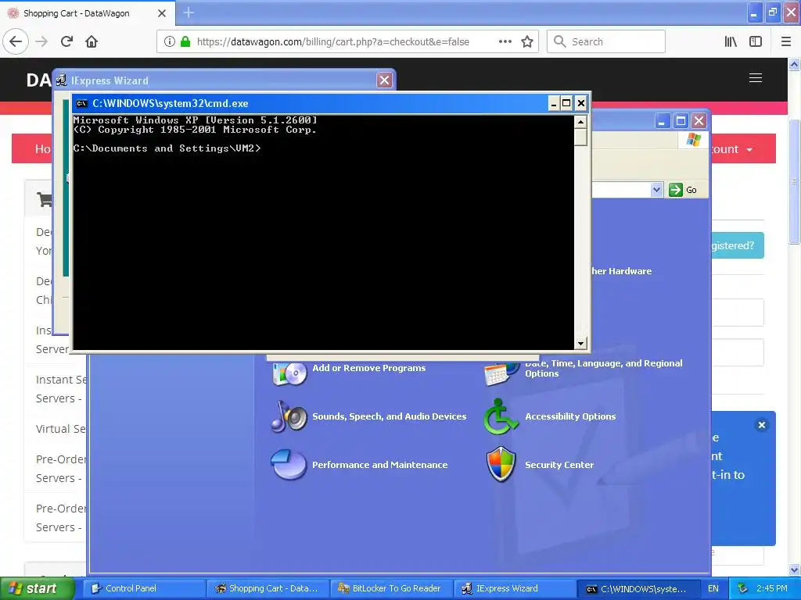Click system tray network icon
Viewport: 801px width, 600px height.
(743, 588)
